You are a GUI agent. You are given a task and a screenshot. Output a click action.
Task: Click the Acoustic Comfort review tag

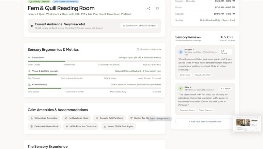(202, 75)
